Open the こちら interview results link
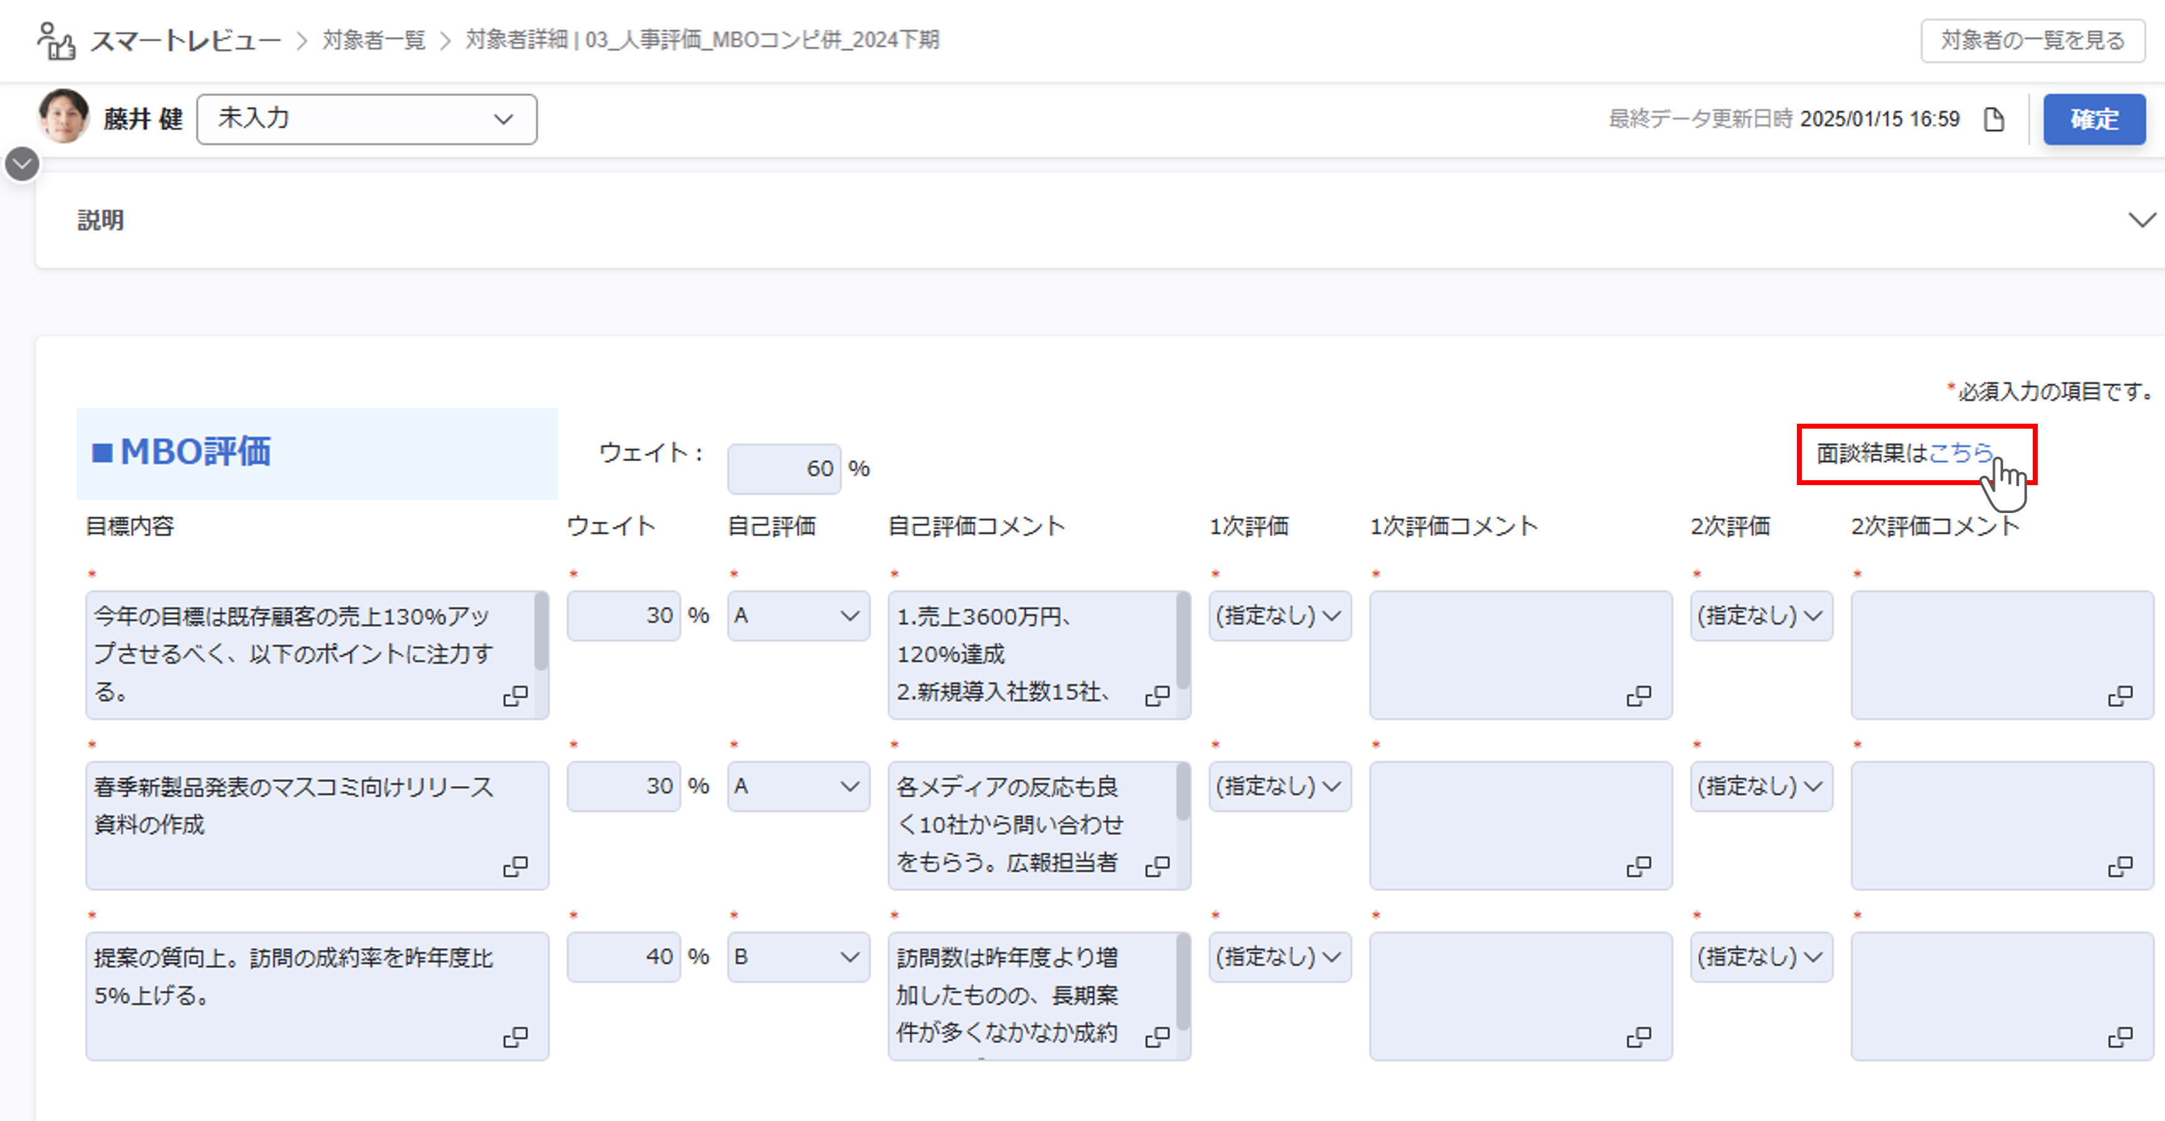 coord(1961,453)
